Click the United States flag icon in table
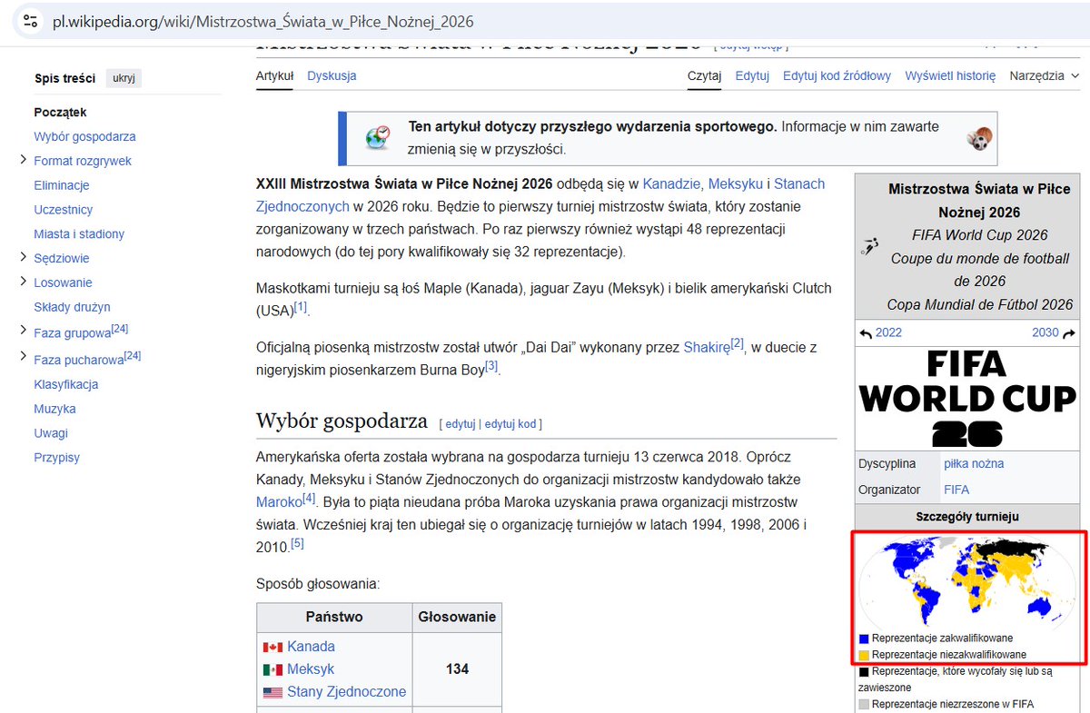 (272, 692)
